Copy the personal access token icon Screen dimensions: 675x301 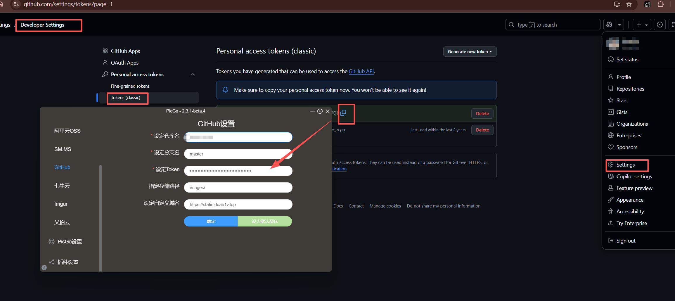click(x=343, y=113)
